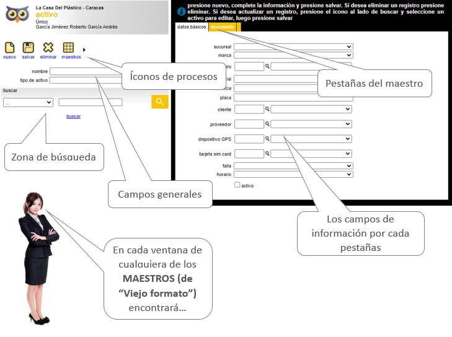Image resolution: width=452 pixels, height=337 pixels.
Task: Click the yellow 'activo' title text
Action: coord(47,14)
